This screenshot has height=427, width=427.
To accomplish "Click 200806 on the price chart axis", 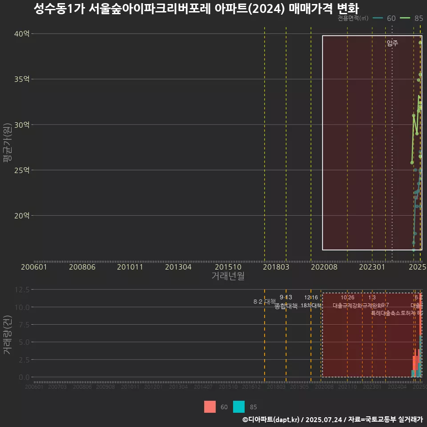I will [x=82, y=267].
